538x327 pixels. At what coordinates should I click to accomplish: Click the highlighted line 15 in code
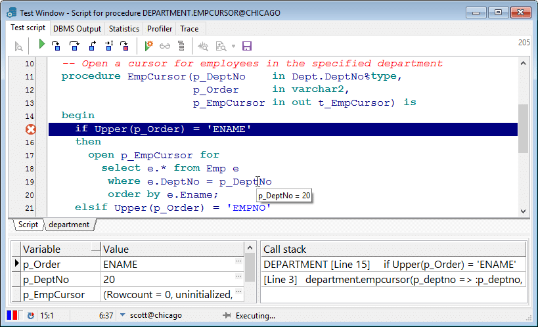pyautogui.click(x=283, y=129)
